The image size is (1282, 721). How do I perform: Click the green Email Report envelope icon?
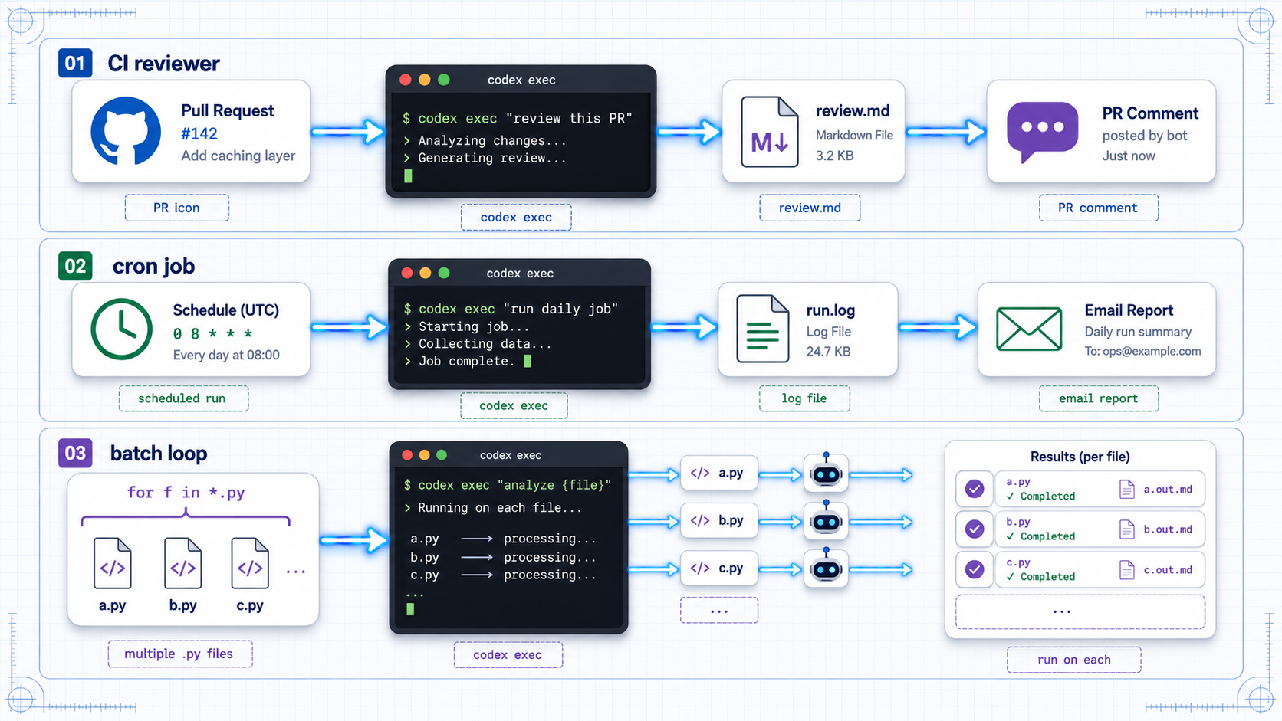[1029, 329]
